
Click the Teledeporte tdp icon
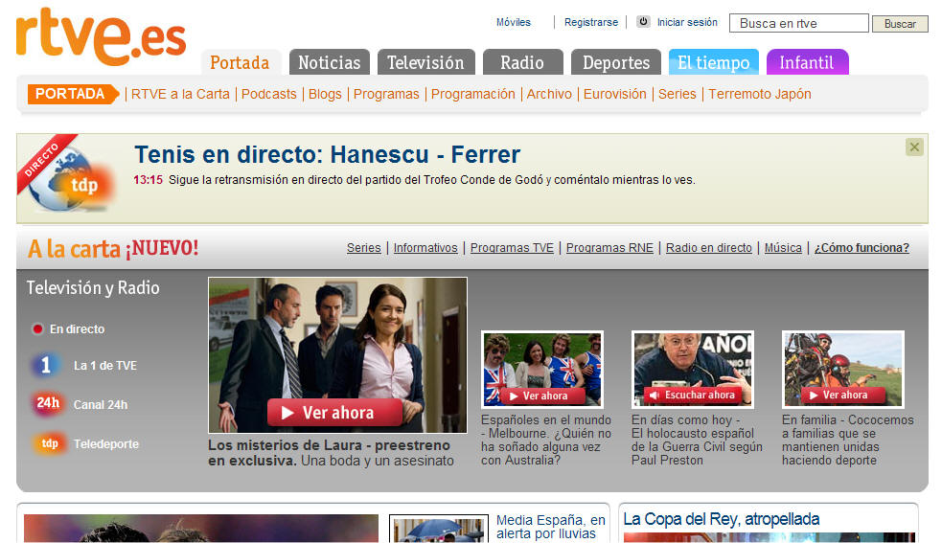click(49, 443)
